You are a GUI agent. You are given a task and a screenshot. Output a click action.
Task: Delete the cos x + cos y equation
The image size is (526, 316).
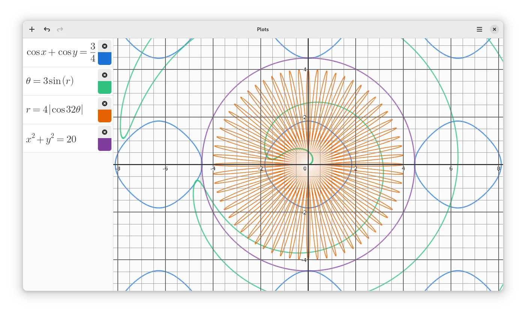tap(105, 46)
